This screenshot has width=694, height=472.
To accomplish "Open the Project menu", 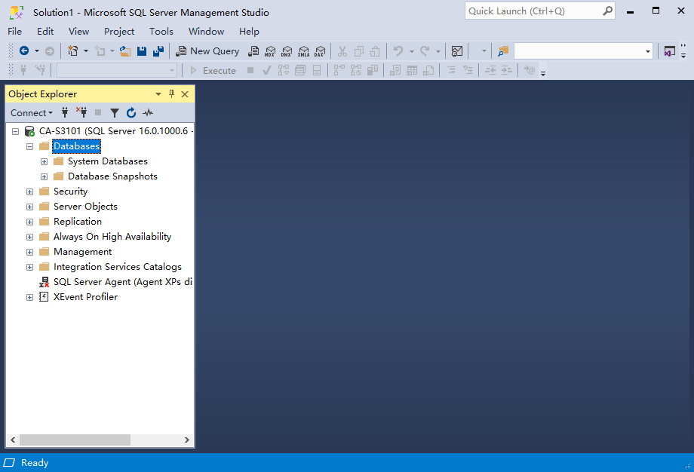I will tap(119, 32).
